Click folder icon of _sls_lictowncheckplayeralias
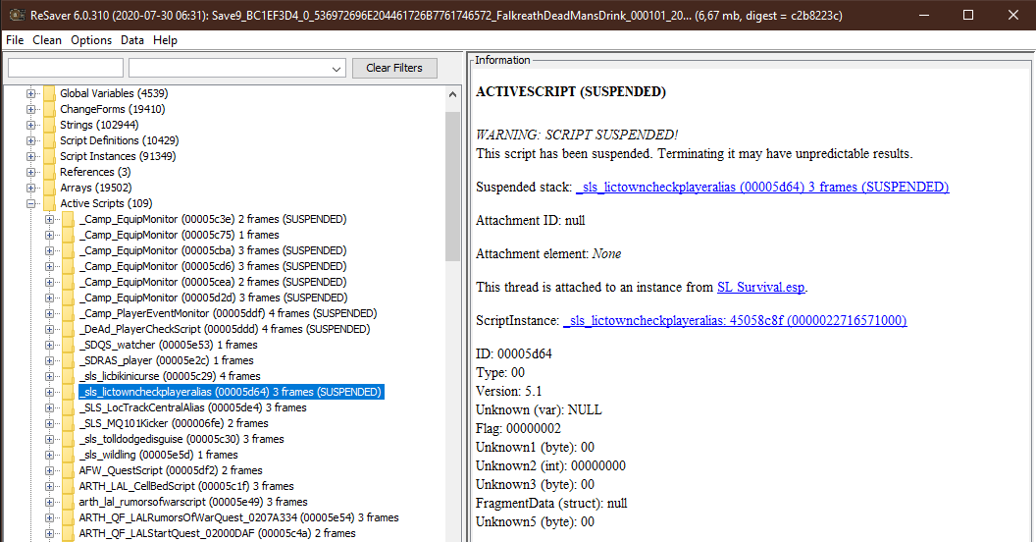This screenshot has width=1036, height=542. 68,393
